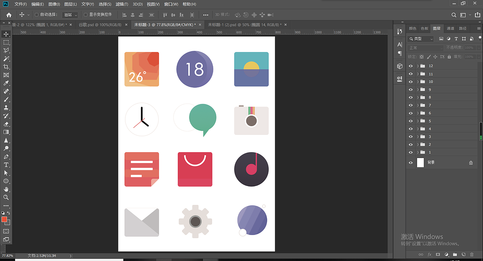Hide layer group 10
The height and width of the screenshot is (261, 483).
[411, 82]
